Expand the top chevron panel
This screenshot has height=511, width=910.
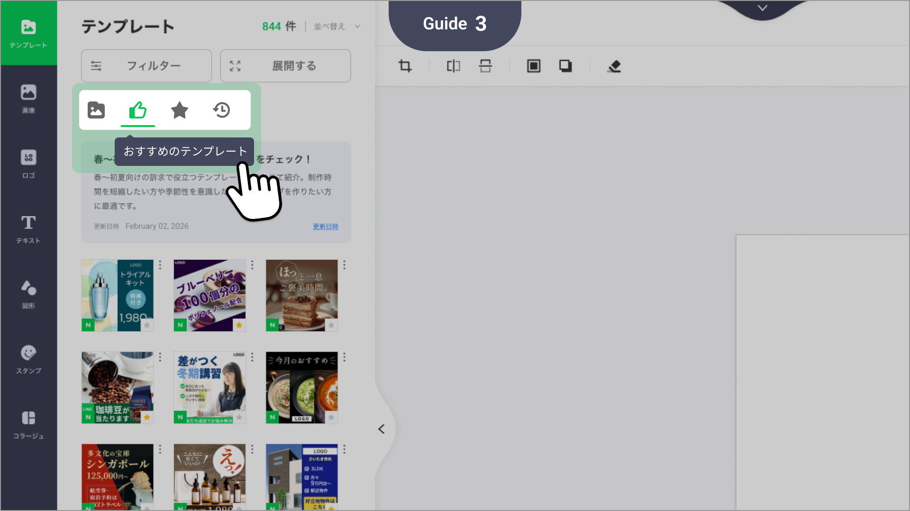click(762, 8)
